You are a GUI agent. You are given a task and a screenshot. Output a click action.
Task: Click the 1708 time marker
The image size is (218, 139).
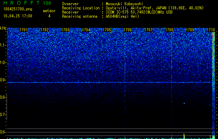[x=169, y=30]
